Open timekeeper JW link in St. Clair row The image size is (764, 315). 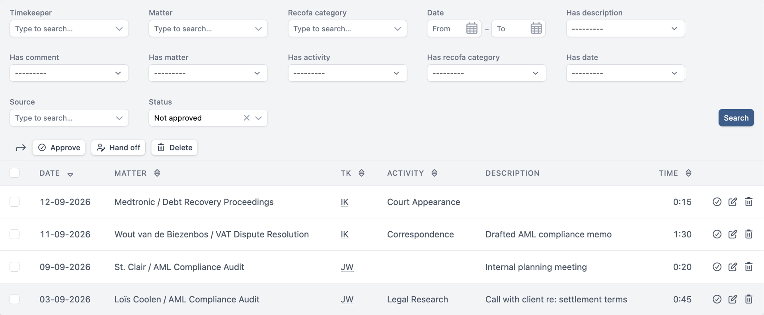pos(347,267)
